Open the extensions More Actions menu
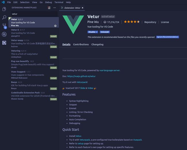 point(55,8)
